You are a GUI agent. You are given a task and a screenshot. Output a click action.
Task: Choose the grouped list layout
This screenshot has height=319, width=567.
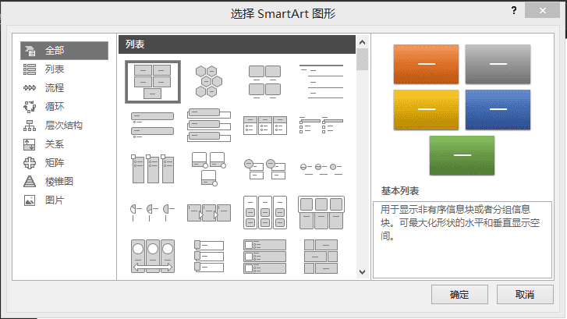tap(265, 212)
